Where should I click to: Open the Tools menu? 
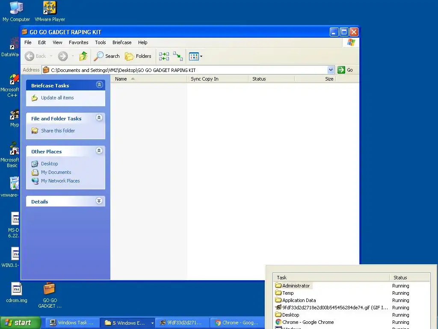click(x=100, y=42)
